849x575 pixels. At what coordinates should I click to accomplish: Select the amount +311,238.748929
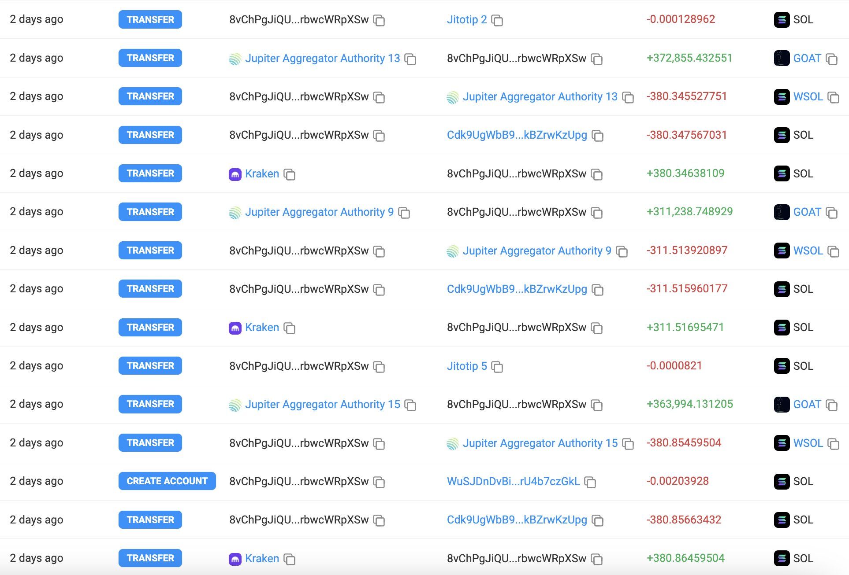[x=689, y=211]
